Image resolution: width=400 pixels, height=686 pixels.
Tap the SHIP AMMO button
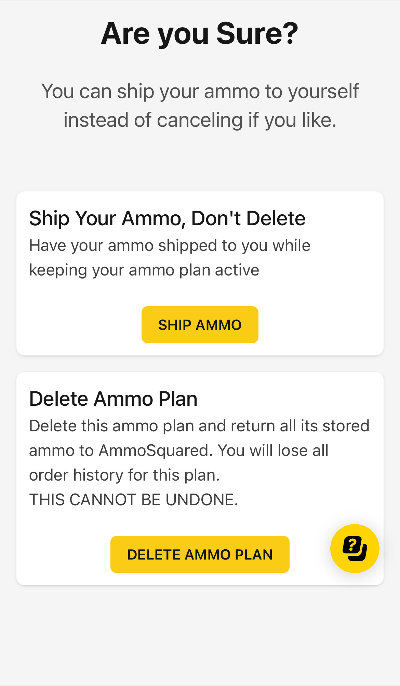pos(200,325)
